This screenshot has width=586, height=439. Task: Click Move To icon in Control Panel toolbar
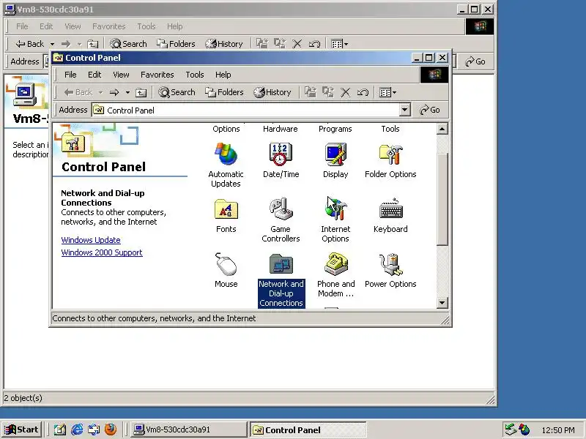[310, 92]
